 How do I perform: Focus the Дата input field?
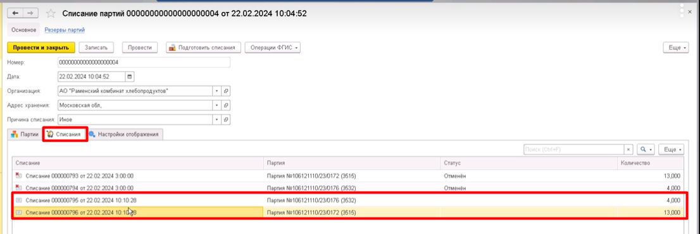[x=92, y=77]
